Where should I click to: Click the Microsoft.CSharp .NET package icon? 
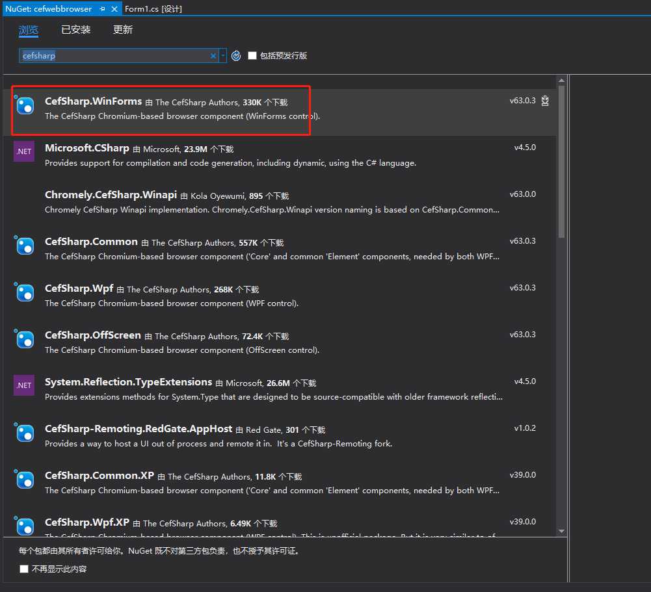(x=24, y=151)
